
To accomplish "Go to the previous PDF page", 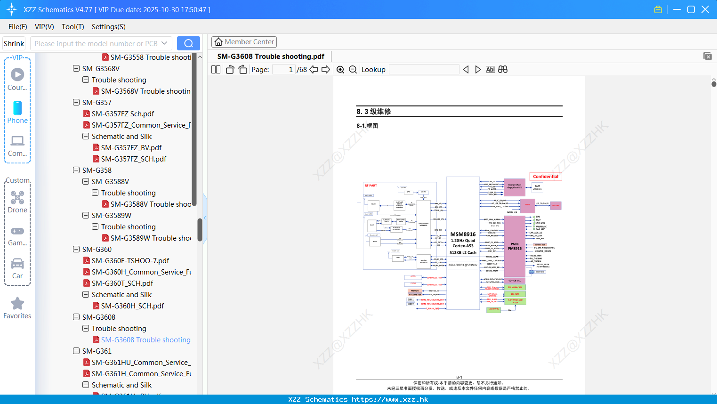I will coord(314,70).
